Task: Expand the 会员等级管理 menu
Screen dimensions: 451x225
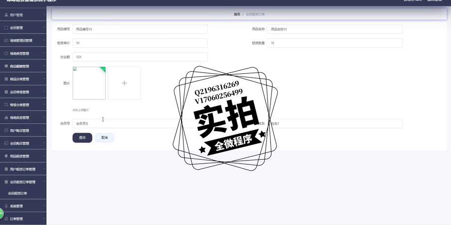Action: click(23, 92)
